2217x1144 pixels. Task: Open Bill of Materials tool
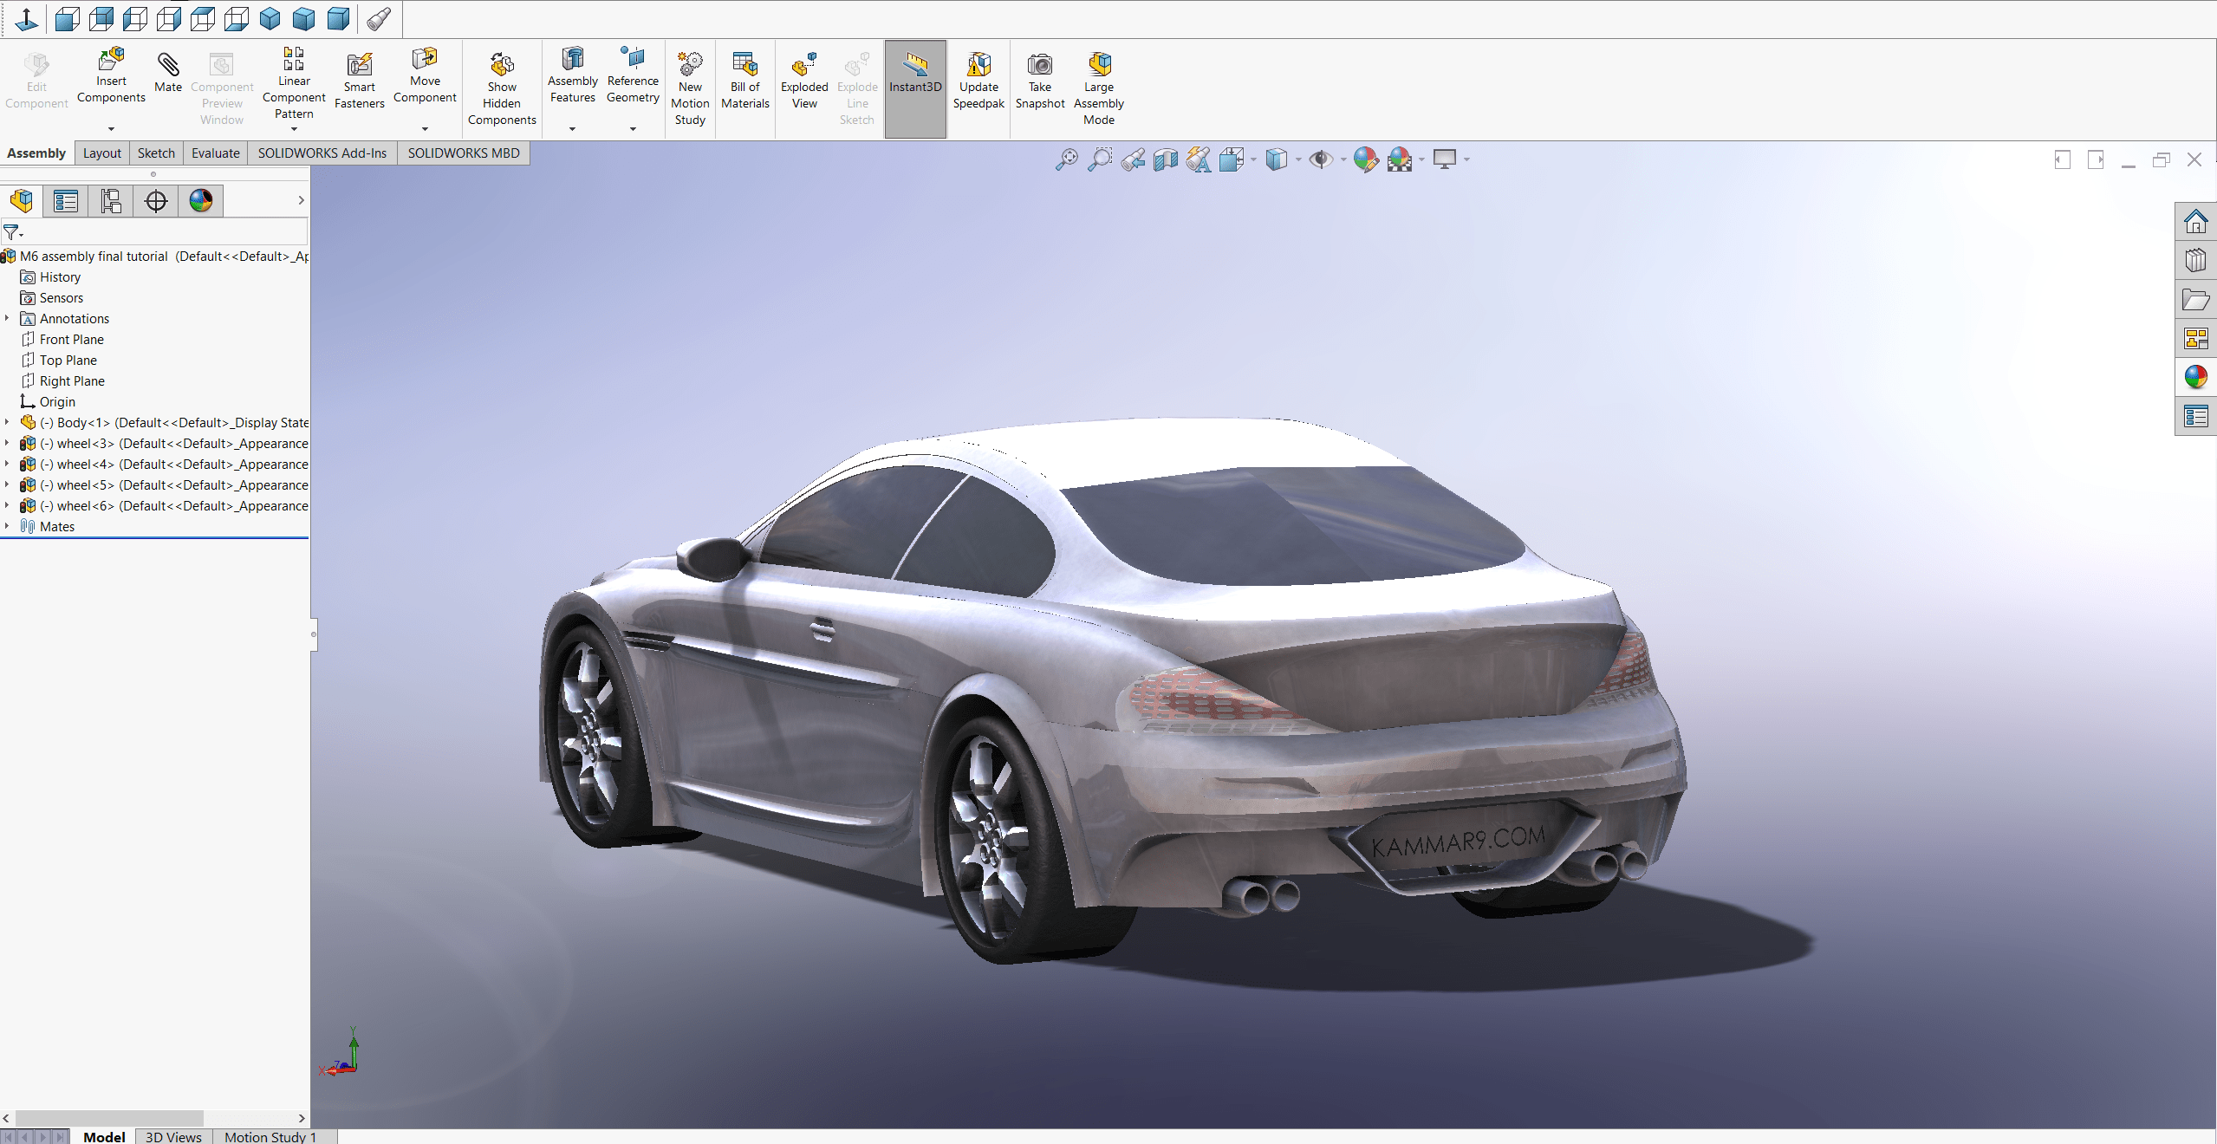744,81
